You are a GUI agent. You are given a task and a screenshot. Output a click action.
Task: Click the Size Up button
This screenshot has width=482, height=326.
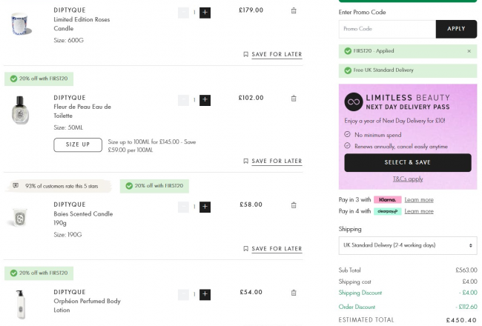(x=78, y=144)
